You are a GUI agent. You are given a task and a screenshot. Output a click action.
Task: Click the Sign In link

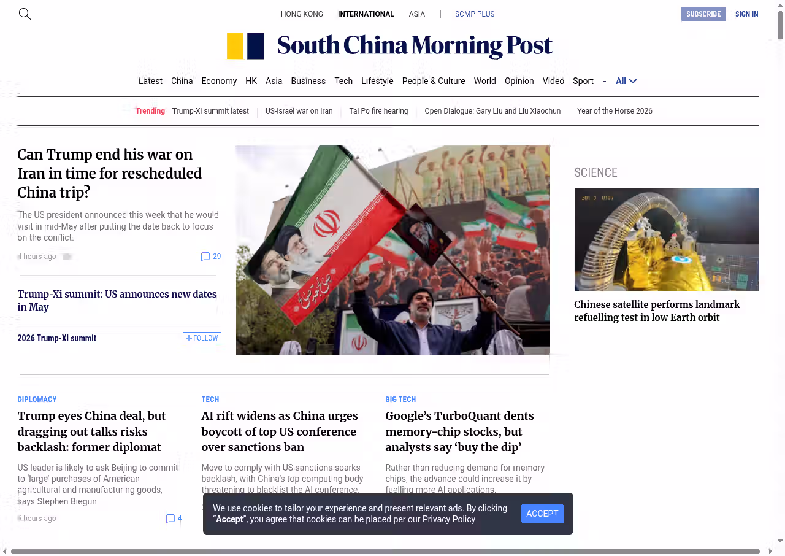click(746, 14)
